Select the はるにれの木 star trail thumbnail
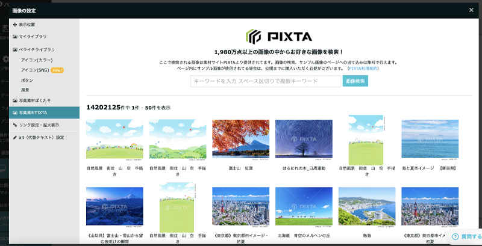482x246 pixels. coord(304,139)
